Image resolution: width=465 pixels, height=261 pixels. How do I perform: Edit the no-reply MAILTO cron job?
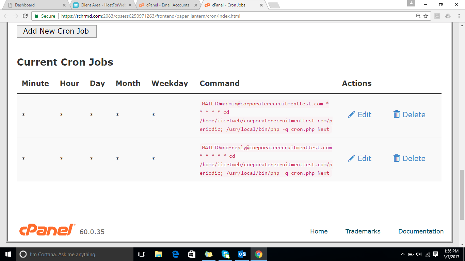[359, 158]
